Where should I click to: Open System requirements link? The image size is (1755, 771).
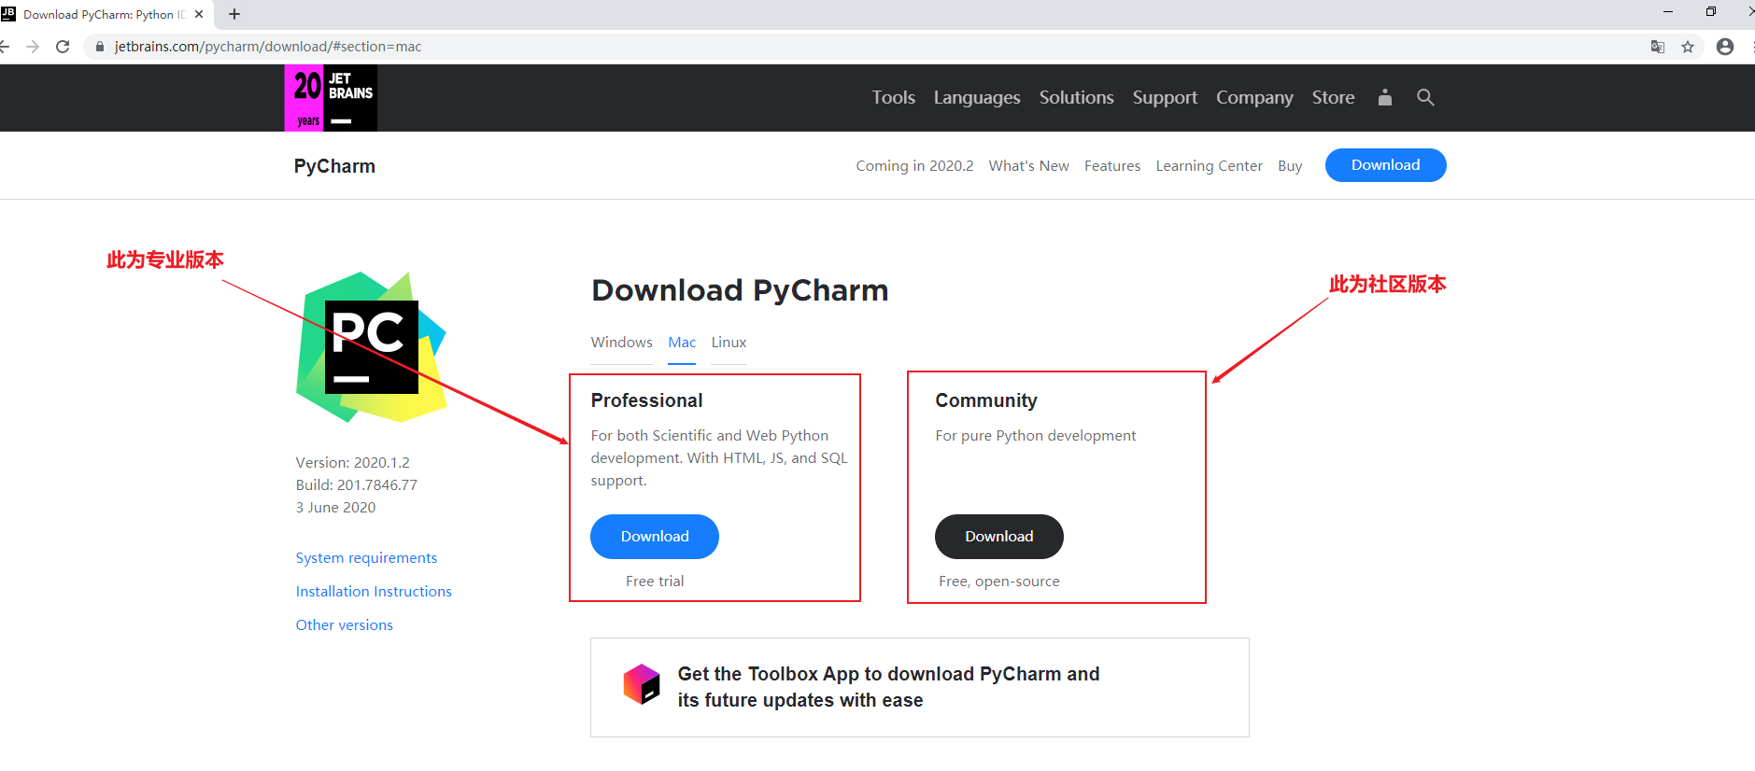tap(366, 558)
